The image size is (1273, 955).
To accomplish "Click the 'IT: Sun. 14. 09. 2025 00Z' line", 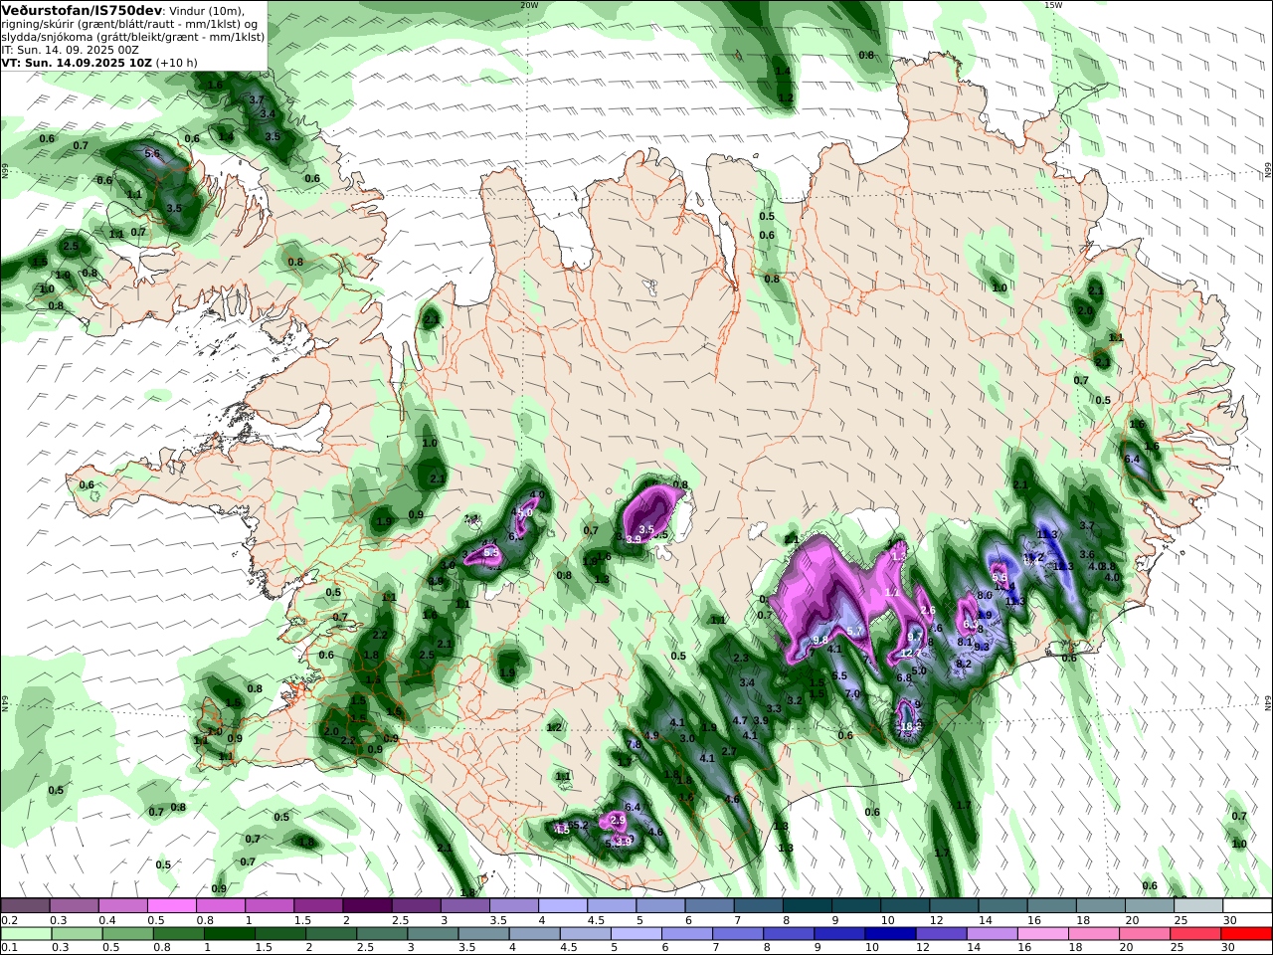I will pyautogui.click(x=70, y=50).
